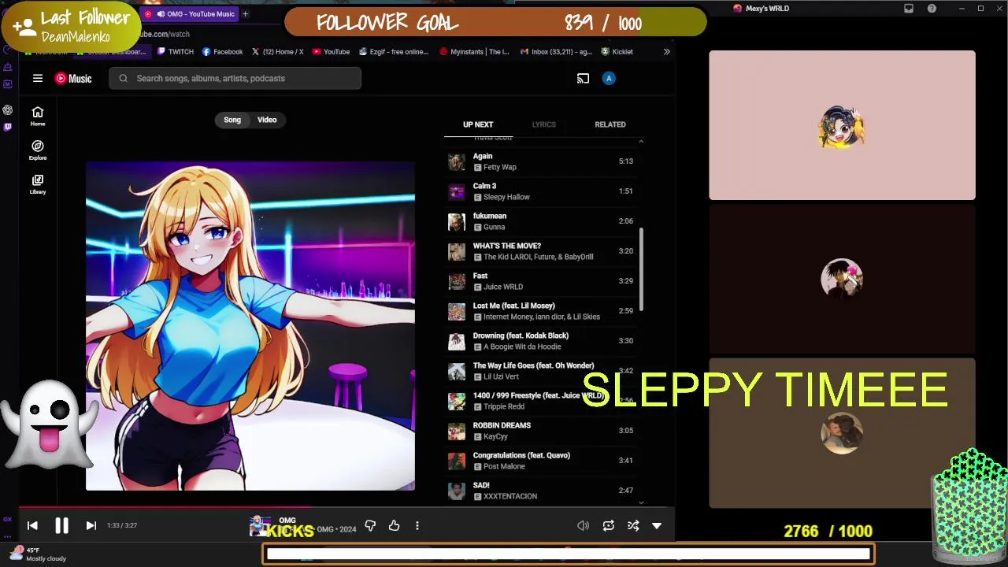The width and height of the screenshot is (1008, 567).
Task: Click the queue scroll up arrow
Action: coord(641,141)
